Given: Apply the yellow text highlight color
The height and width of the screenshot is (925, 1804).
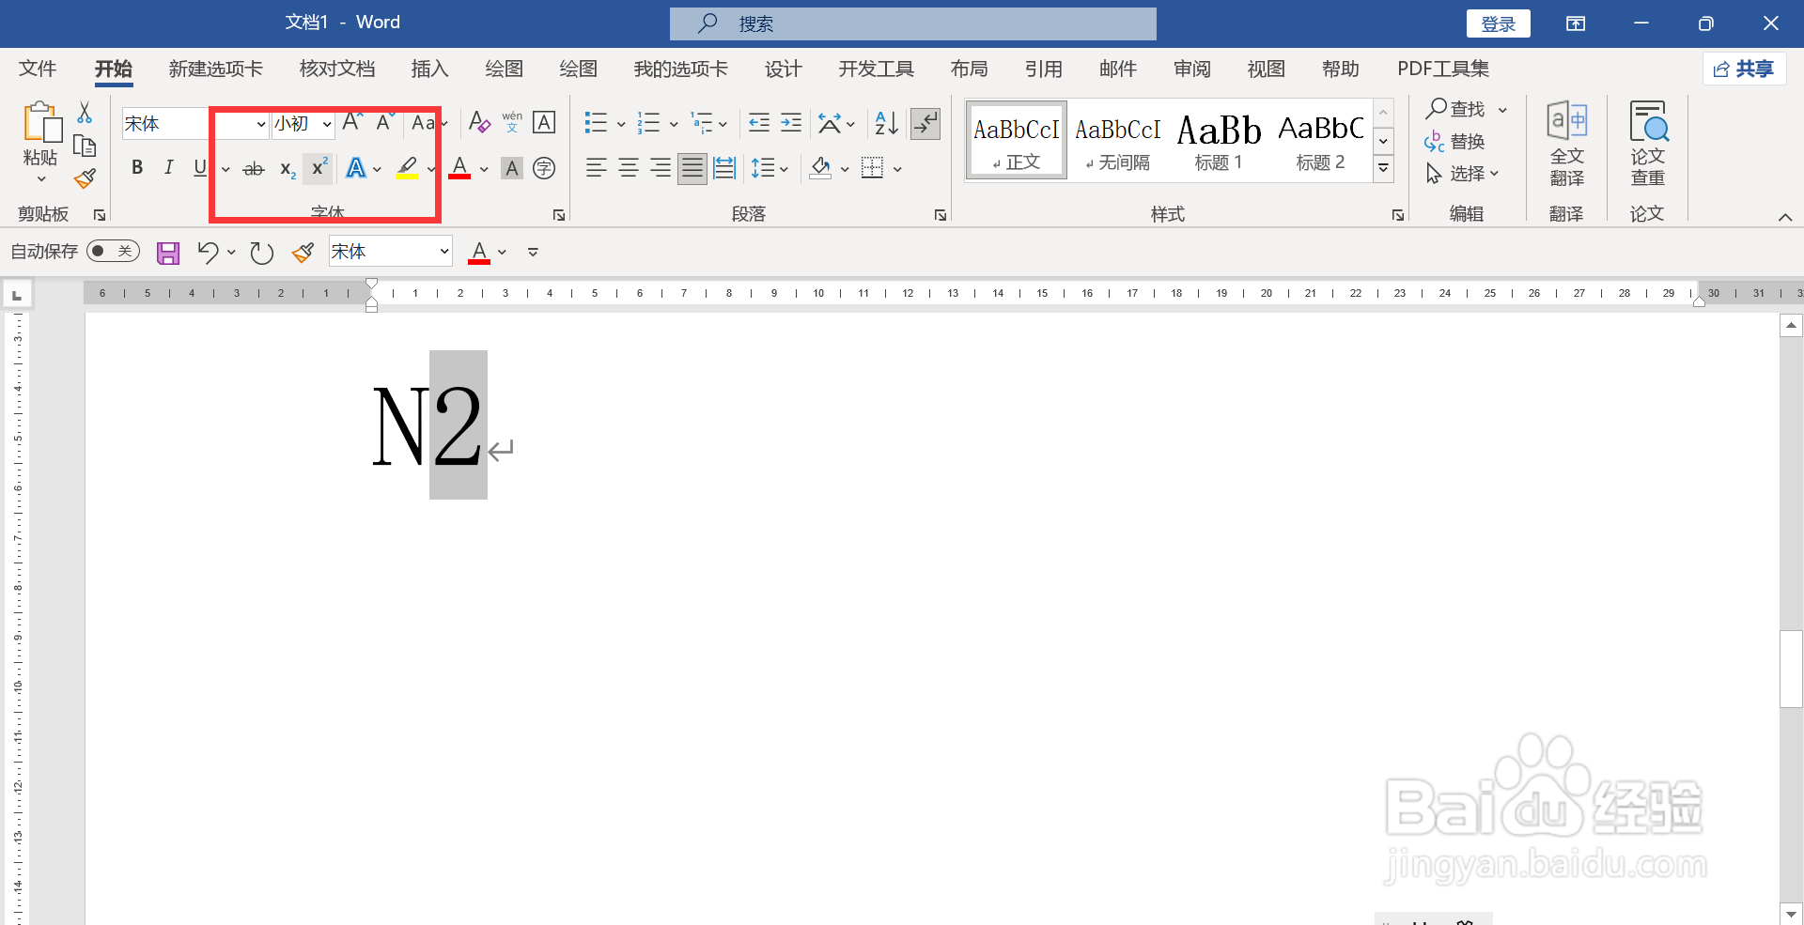Looking at the screenshot, I should pyautogui.click(x=407, y=168).
